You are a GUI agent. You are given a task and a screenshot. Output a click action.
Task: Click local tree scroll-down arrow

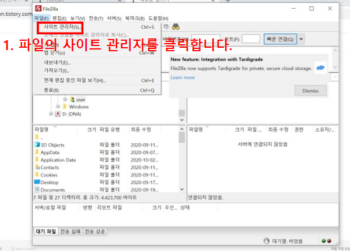pyautogui.click(x=182, y=120)
